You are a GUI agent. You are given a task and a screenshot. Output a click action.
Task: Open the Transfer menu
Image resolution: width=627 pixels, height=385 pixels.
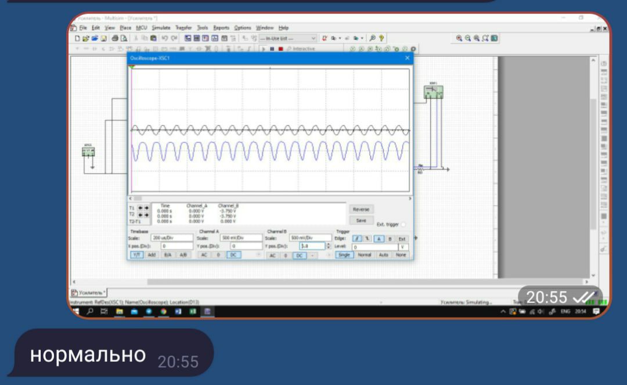183,28
